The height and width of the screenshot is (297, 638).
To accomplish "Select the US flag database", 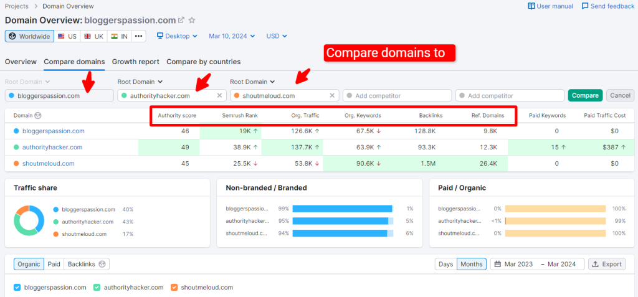I will pos(67,36).
